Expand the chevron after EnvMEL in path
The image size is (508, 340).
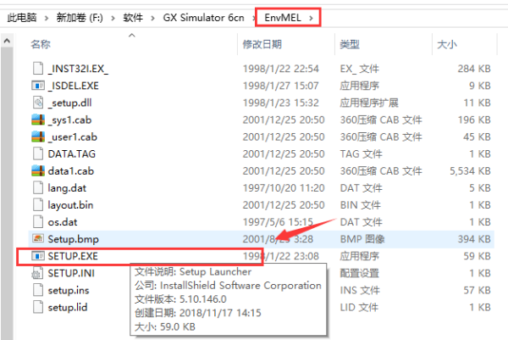pos(311,18)
